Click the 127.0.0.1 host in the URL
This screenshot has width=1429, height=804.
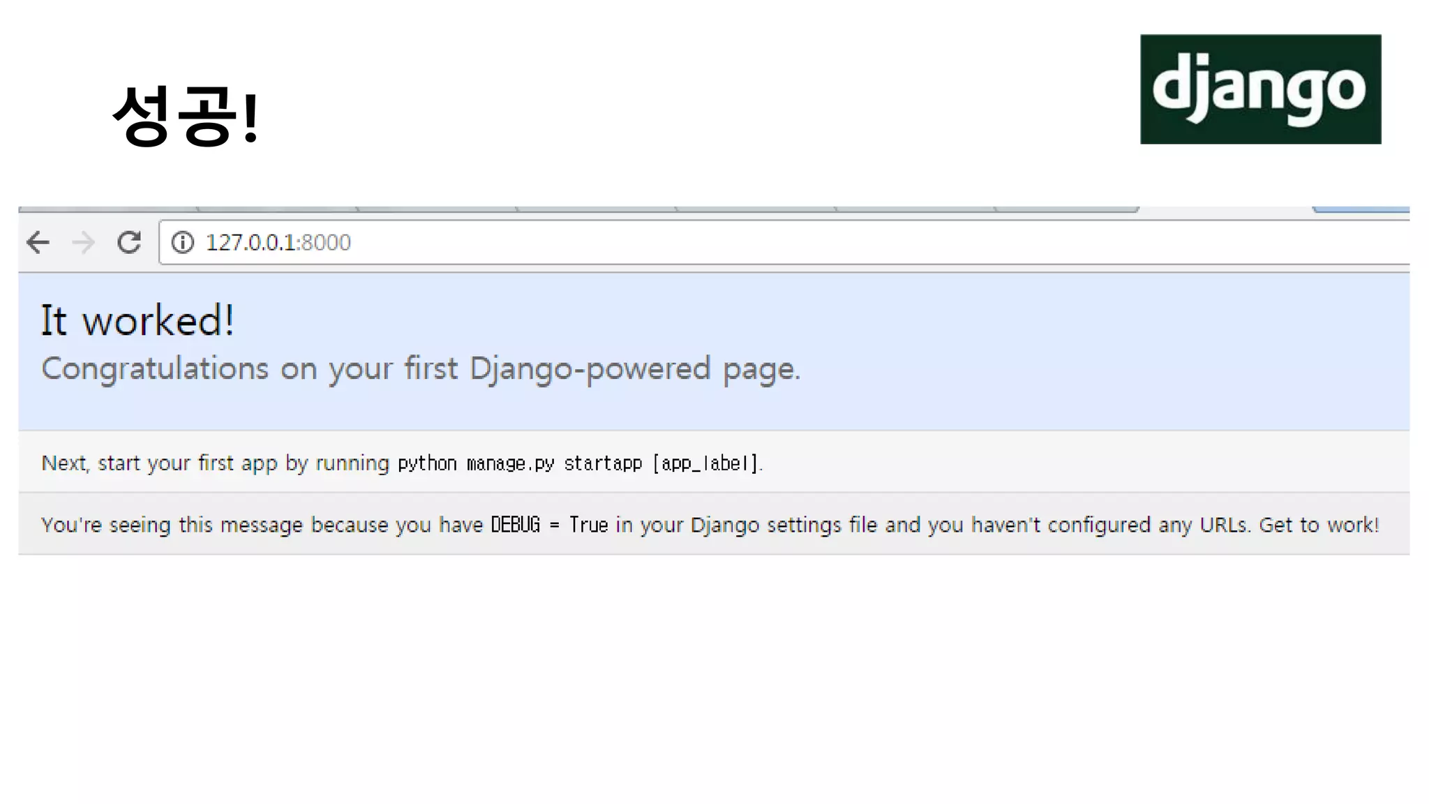pos(250,242)
